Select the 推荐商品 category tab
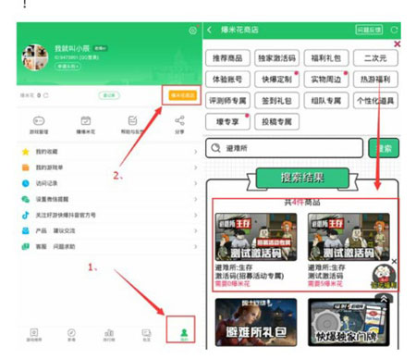The image size is (416, 359). [x=227, y=58]
